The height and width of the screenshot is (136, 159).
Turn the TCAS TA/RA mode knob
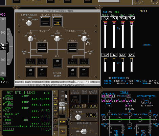78,117
